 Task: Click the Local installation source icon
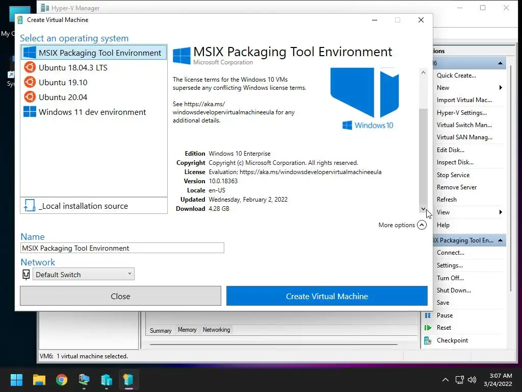pos(30,206)
